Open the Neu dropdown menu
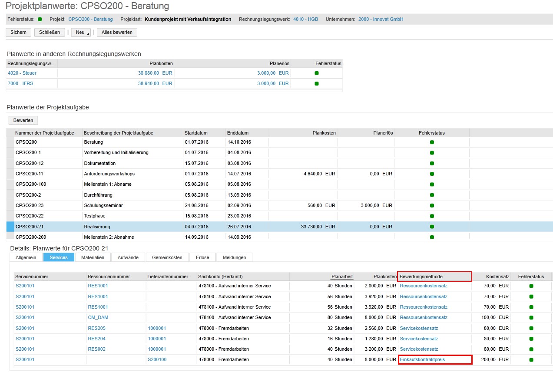This screenshot has width=553, height=372. click(81, 32)
